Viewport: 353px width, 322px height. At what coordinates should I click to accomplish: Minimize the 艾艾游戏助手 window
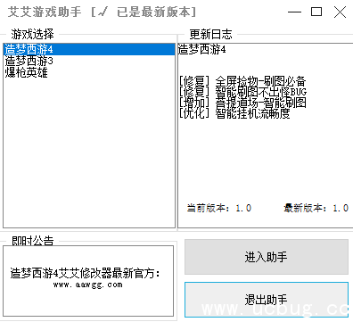[294, 12]
